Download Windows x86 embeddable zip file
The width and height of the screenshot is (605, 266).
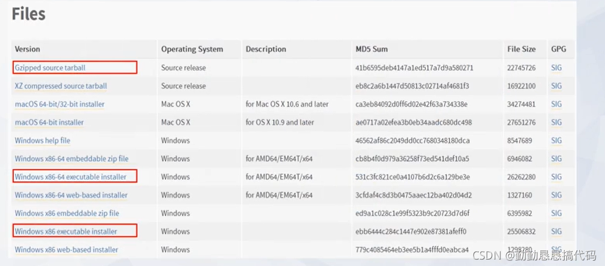click(67, 213)
